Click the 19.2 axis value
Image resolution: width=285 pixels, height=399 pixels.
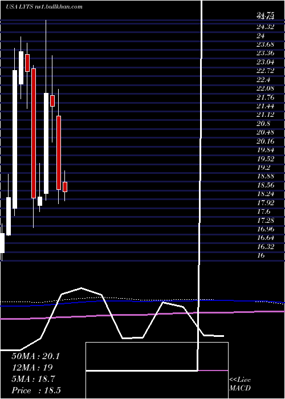click(263, 168)
